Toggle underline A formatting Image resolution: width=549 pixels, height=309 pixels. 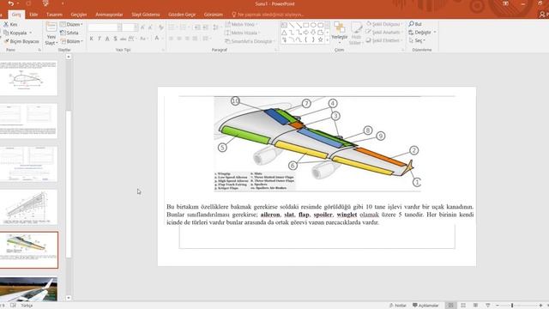(x=107, y=39)
